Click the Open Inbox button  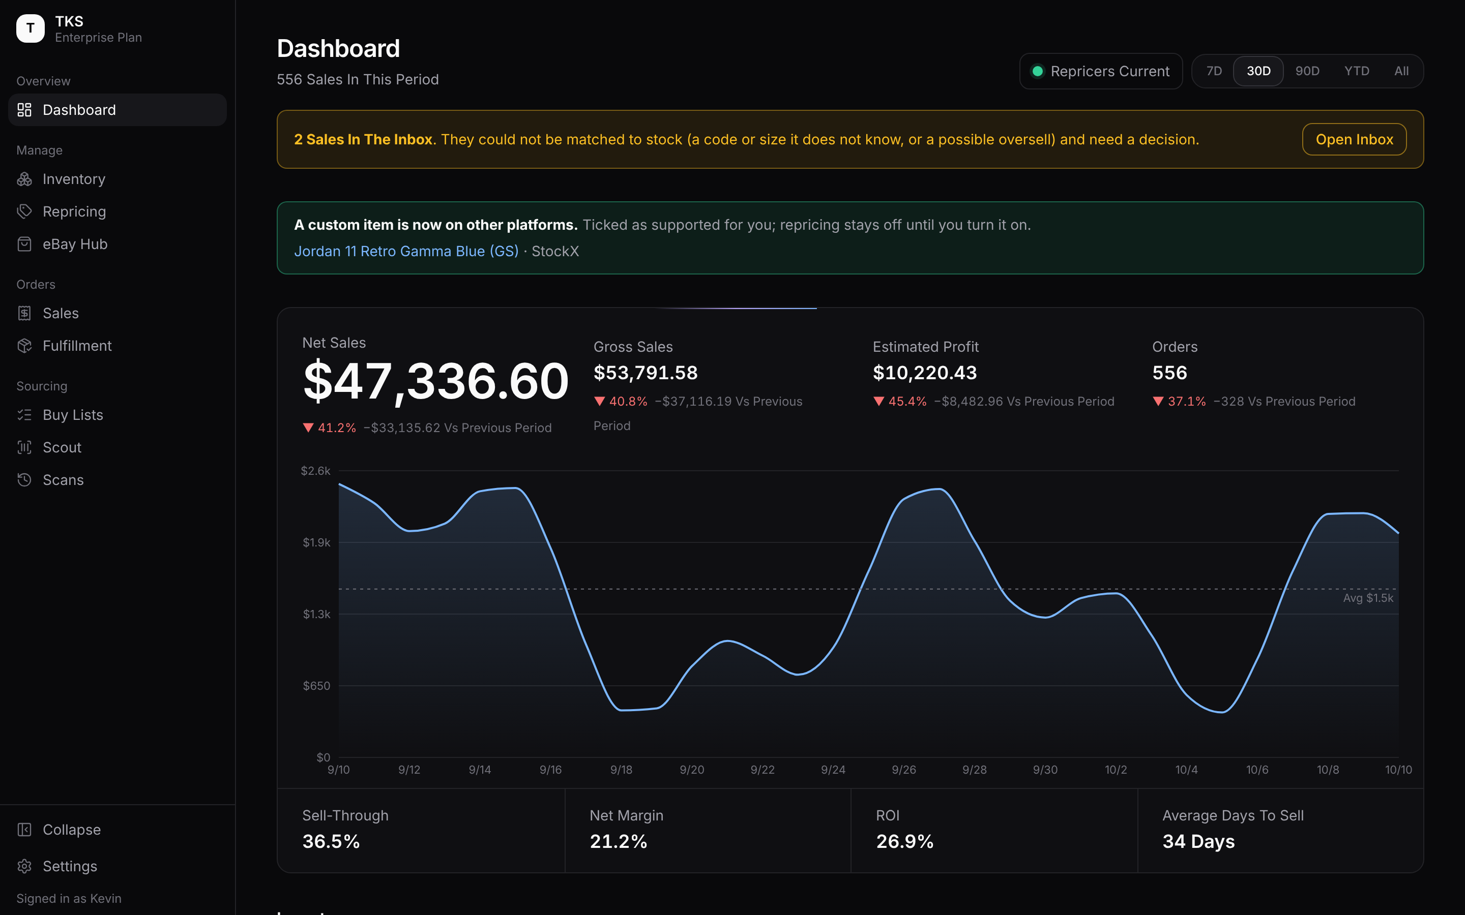1354,139
